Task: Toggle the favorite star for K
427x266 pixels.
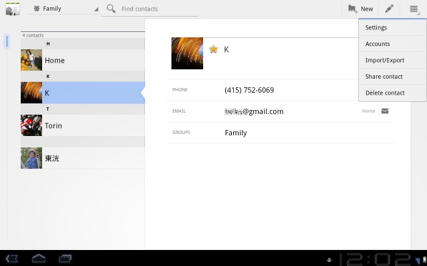Action: coord(214,49)
